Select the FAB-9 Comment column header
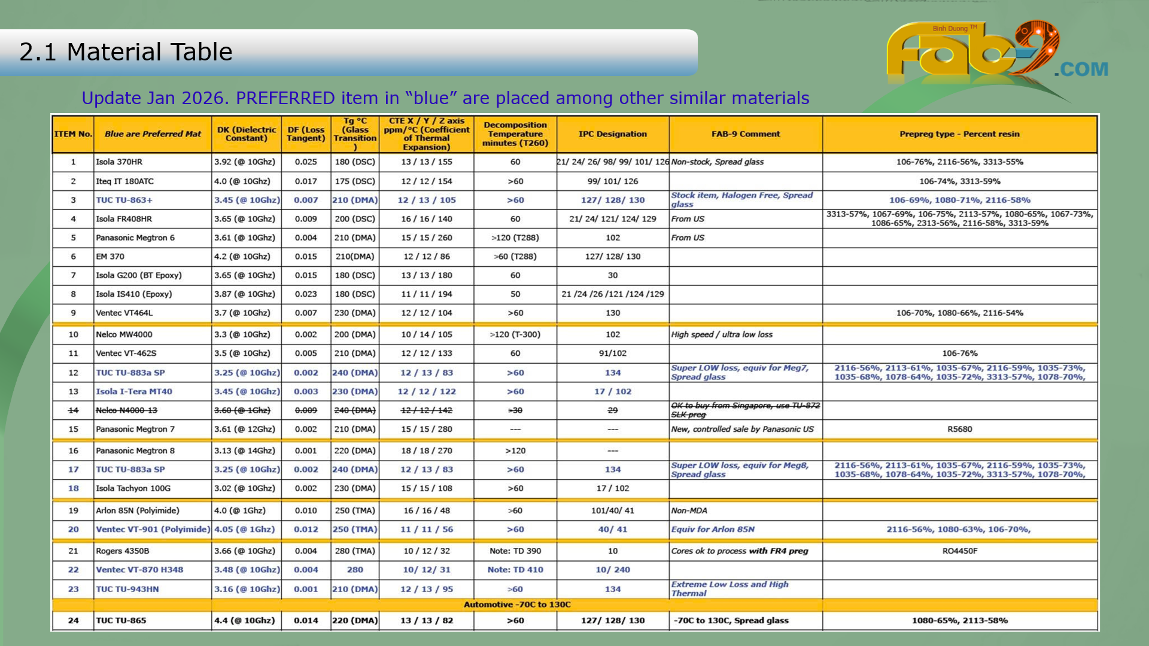 (745, 134)
